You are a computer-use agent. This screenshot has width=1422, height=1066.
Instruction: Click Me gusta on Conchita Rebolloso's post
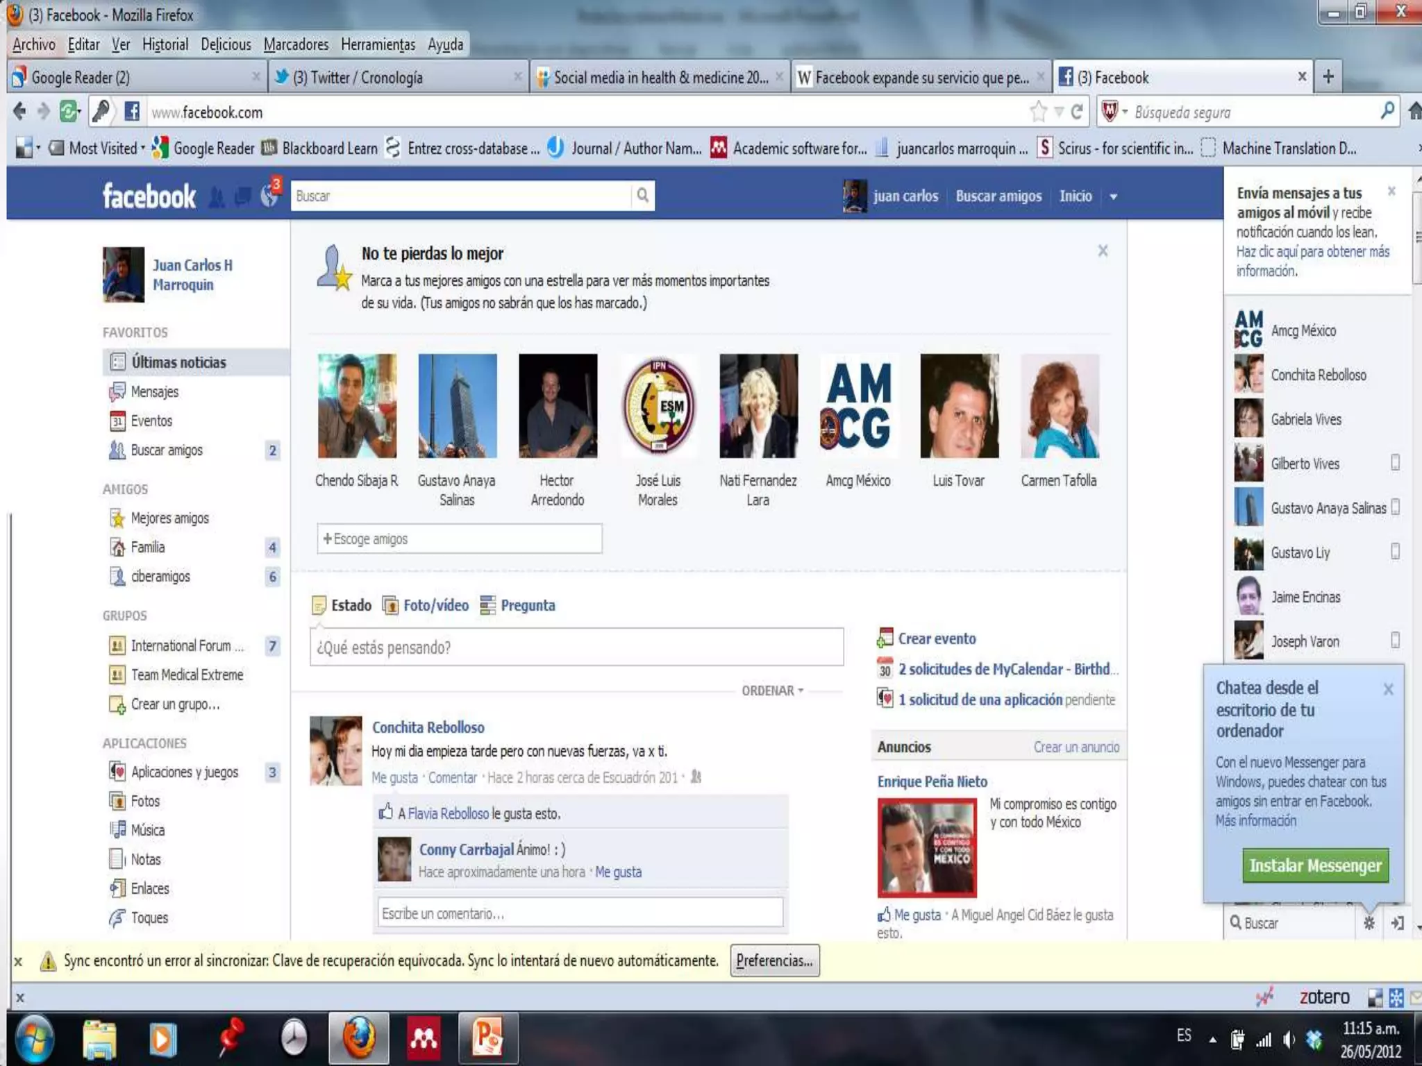pos(394,777)
